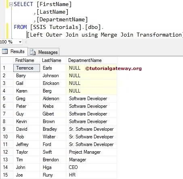Click Software Developer in Guy's row
The width and height of the screenshot is (183, 179).
point(91,114)
